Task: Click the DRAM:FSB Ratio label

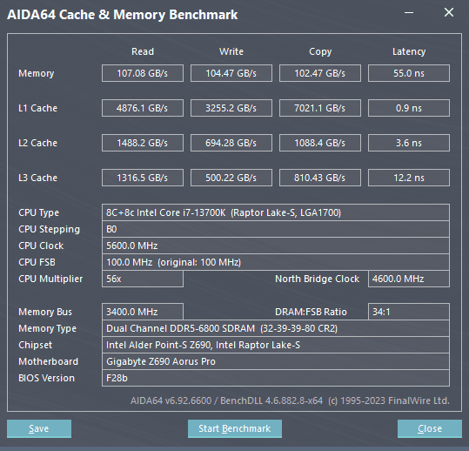Action: [x=311, y=312]
